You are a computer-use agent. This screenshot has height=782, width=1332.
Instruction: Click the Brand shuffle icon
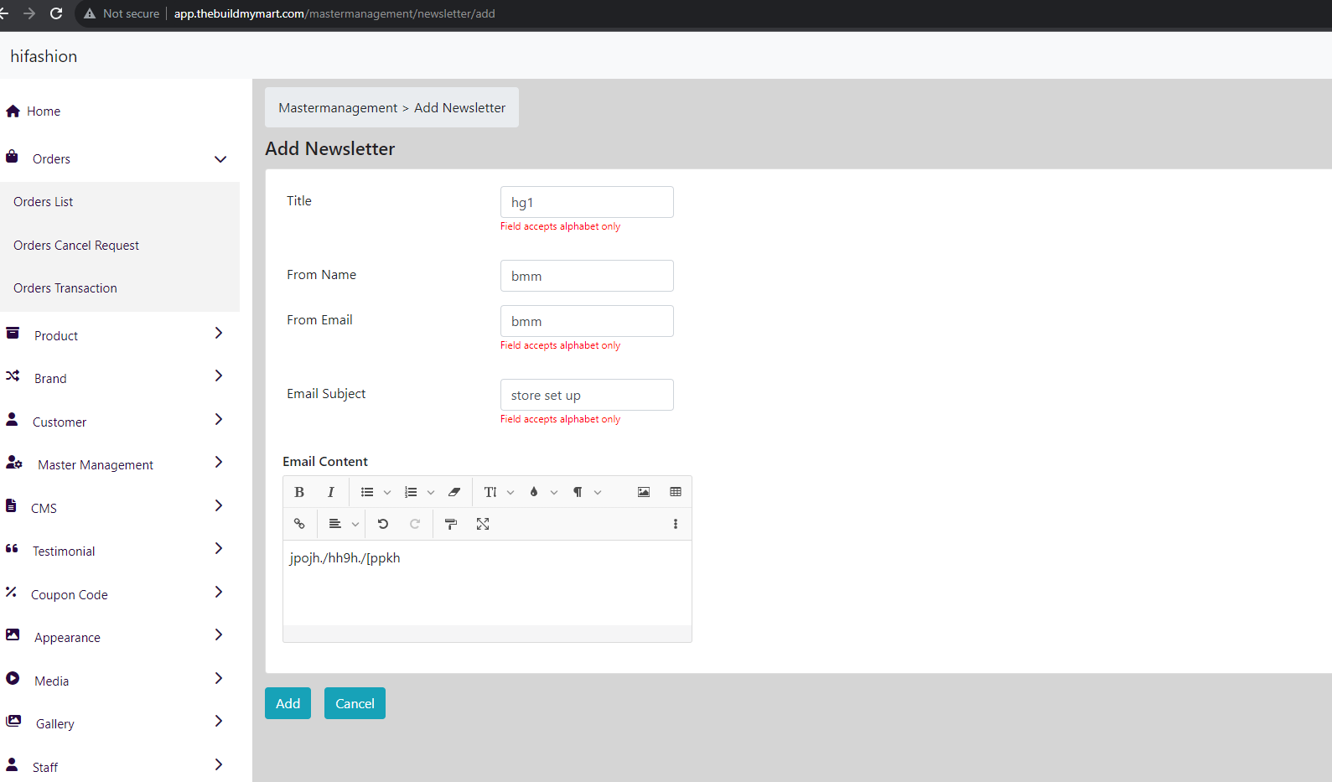coord(13,376)
